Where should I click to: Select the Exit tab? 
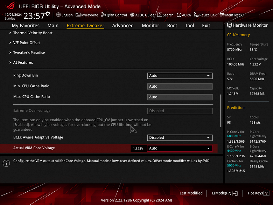(x=206, y=26)
